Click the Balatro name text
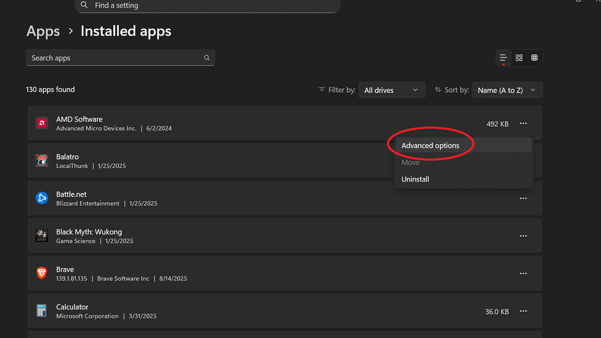The width and height of the screenshot is (601, 338). point(68,157)
